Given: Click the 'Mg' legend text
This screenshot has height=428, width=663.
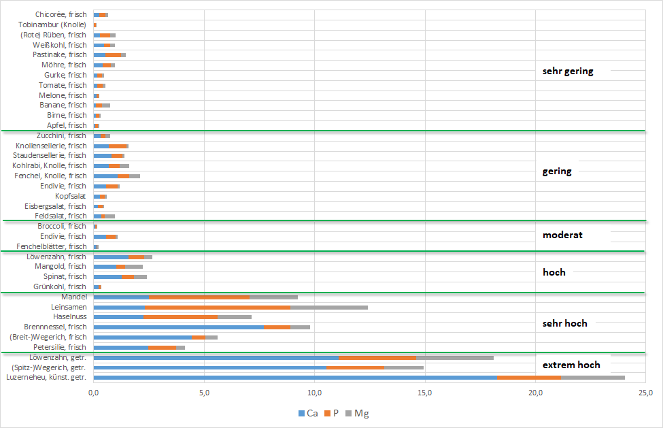Looking at the screenshot, I should (362, 414).
